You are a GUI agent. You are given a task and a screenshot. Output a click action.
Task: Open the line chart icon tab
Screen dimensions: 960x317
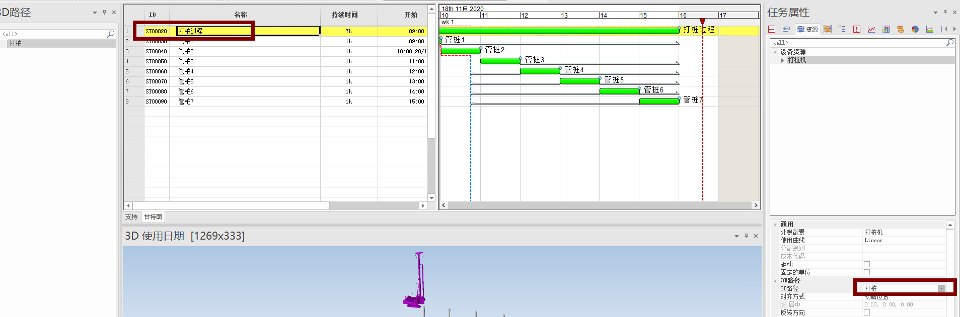[871, 29]
